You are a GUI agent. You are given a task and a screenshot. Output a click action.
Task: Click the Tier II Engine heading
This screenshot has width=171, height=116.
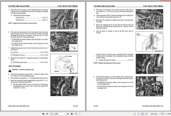(x=15, y=66)
